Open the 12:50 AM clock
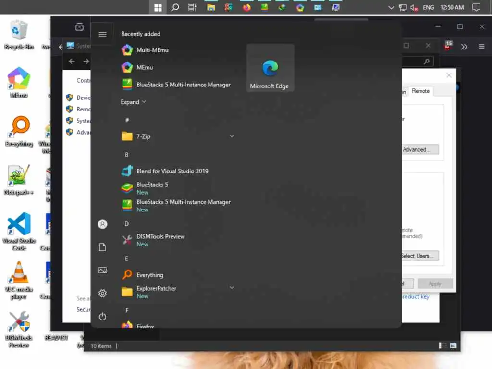Viewport: 492px width, 369px height. 452,7
